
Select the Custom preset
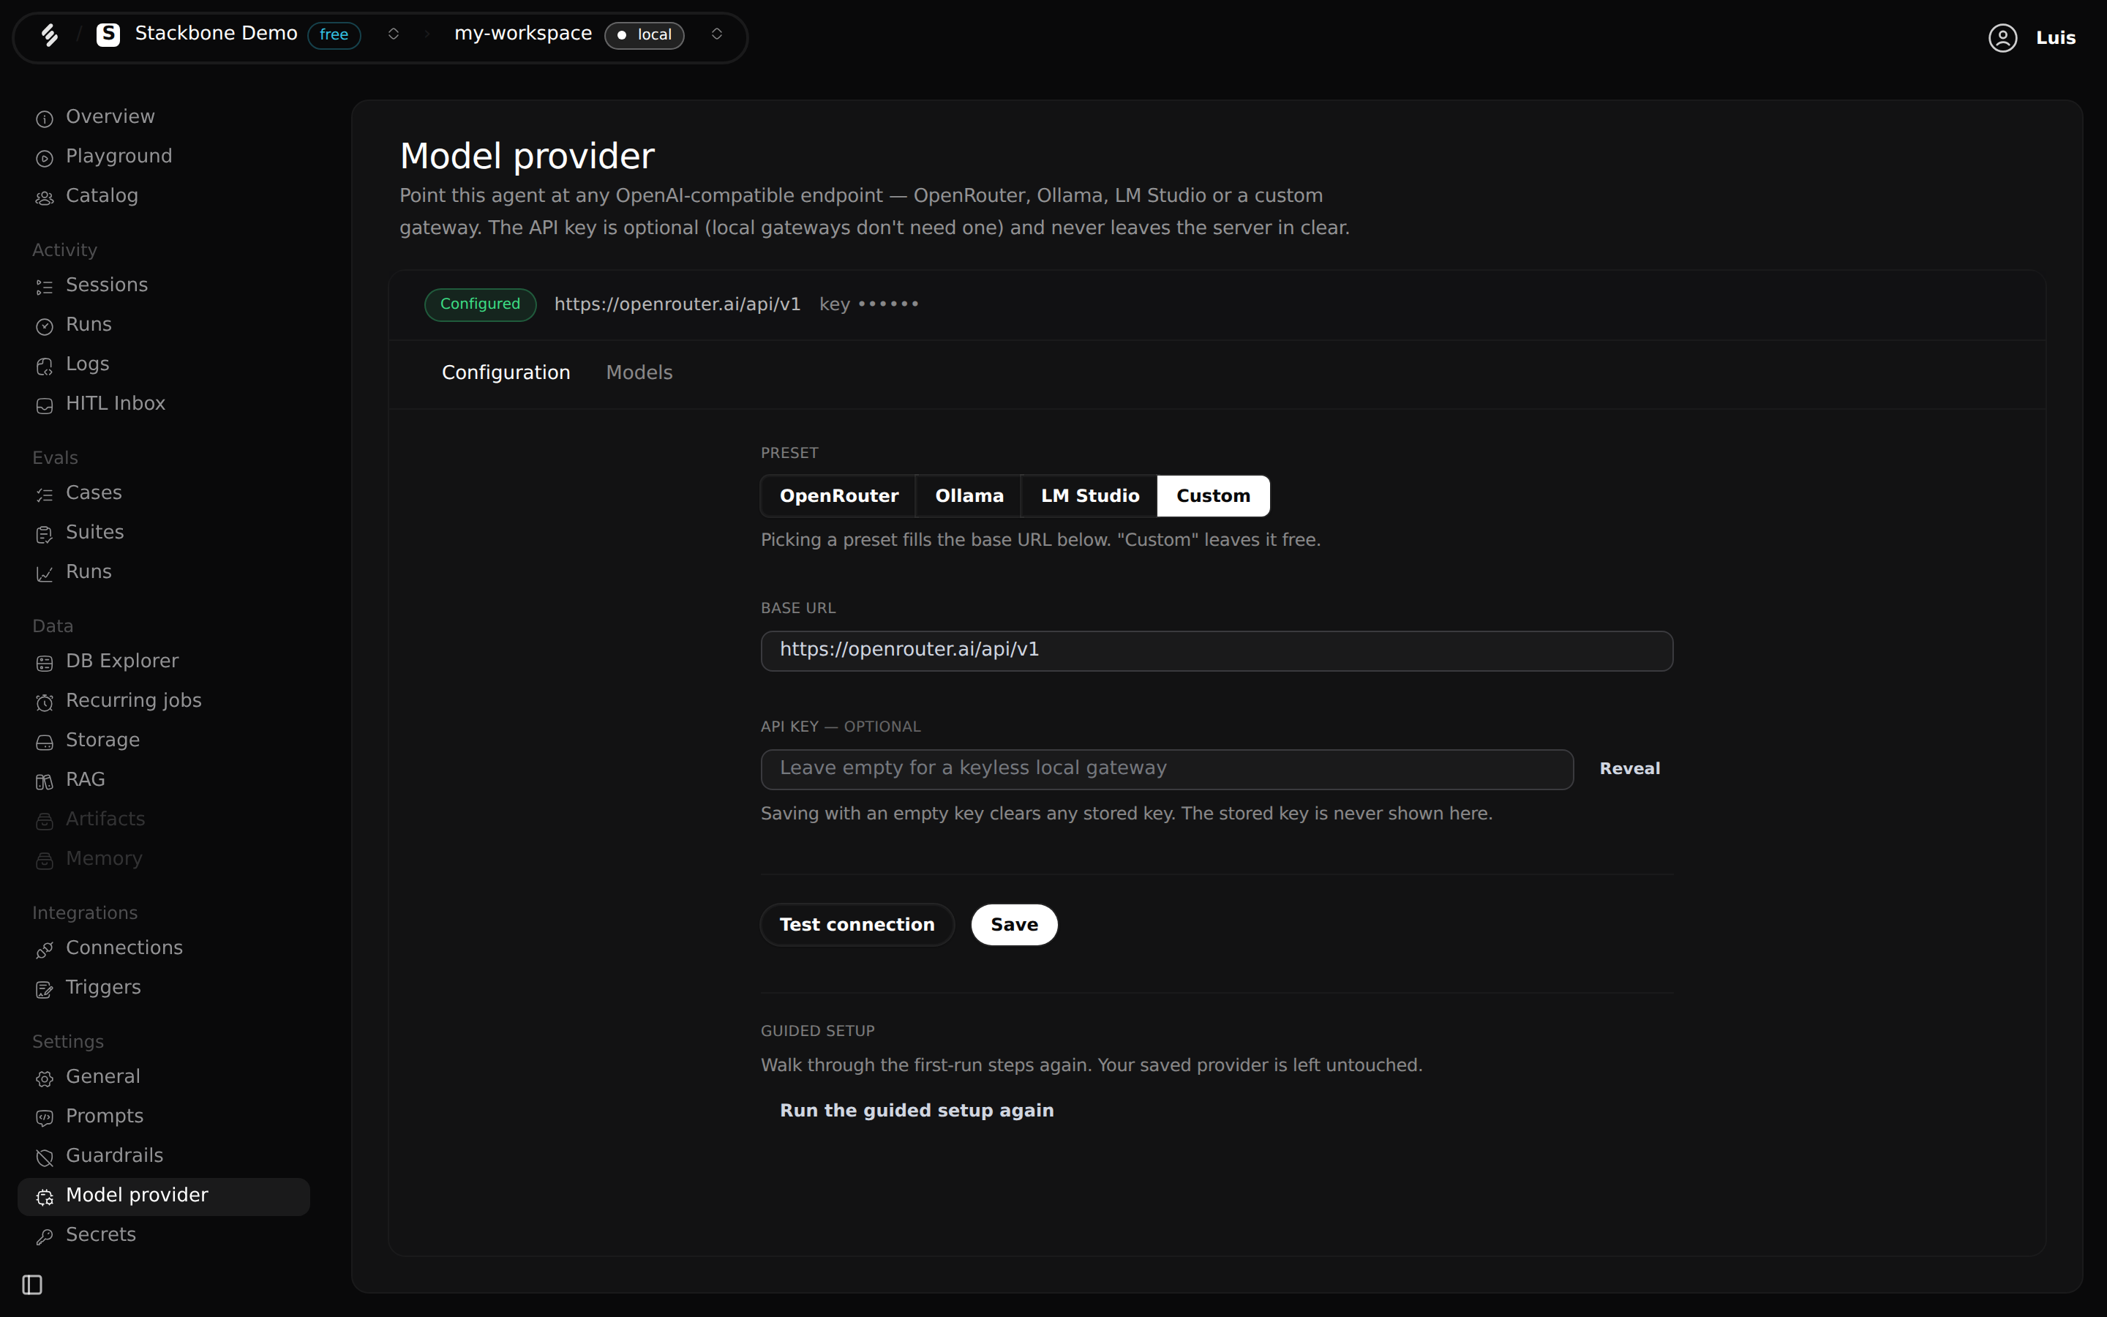click(1213, 495)
